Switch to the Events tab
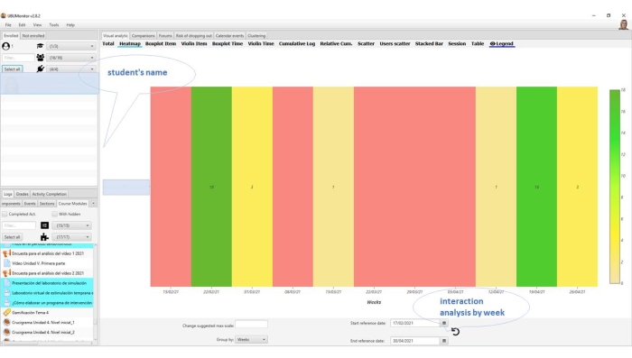Viewport: 632px width, 358px height. click(30, 204)
